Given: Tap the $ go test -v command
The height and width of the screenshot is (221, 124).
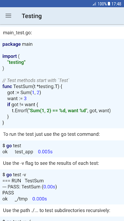Looking at the screenshot, I should click(14, 175).
